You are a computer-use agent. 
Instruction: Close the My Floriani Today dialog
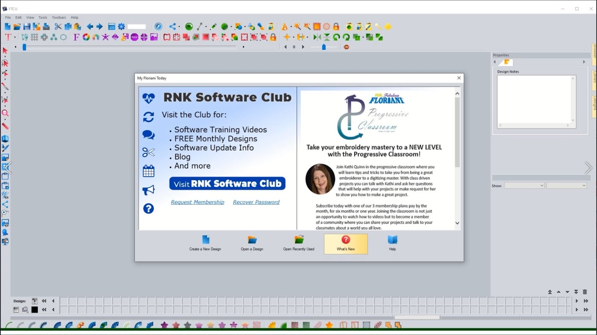tap(459, 78)
